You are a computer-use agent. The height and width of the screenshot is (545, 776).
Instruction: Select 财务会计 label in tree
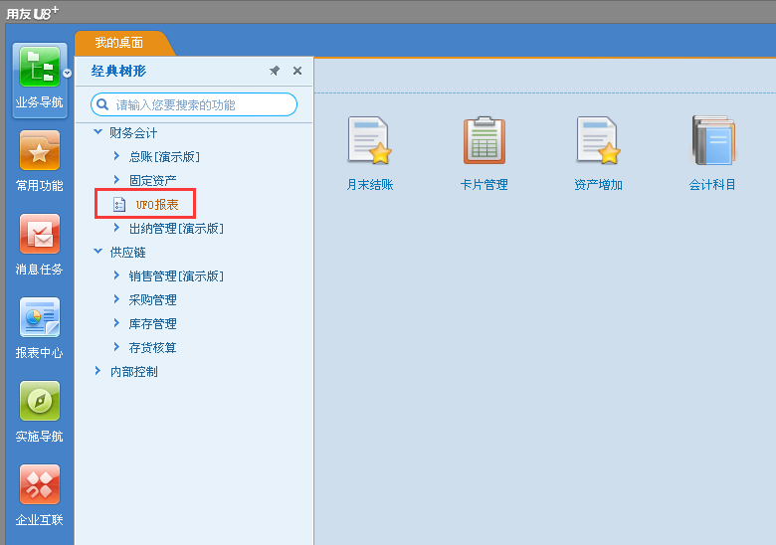point(133,133)
